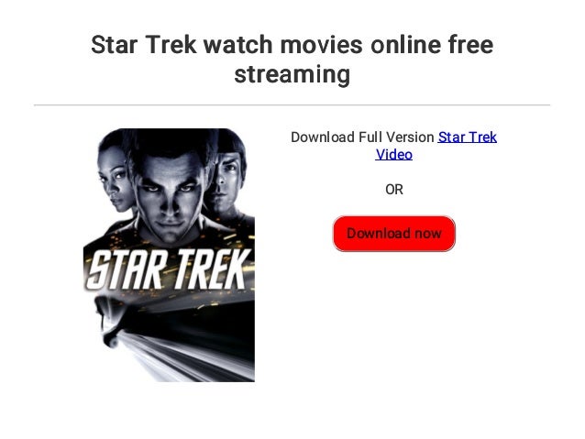
Task: Click the word streaming in the heading
Action: click(292, 74)
